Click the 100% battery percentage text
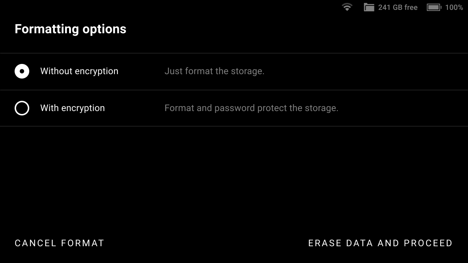Image resolution: width=468 pixels, height=263 pixels. pyautogui.click(x=454, y=7)
